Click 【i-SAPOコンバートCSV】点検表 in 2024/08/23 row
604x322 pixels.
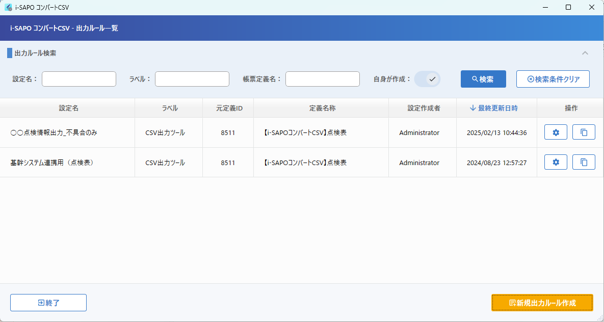point(305,163)
